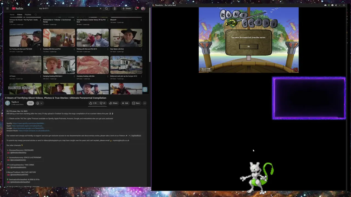Like the video with 1.1K likes
351x197 pixels.
pyautogui.click(x=93, y=103)
